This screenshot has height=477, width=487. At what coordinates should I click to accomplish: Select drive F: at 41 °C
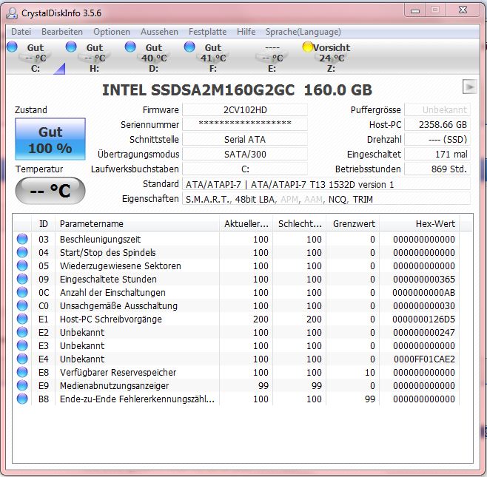click(x=212, y=58)
